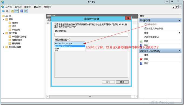This screenshot has width=184, height=105.
Task: Expand the 身份验证策略 tree node
Action: tap(4, 47)
